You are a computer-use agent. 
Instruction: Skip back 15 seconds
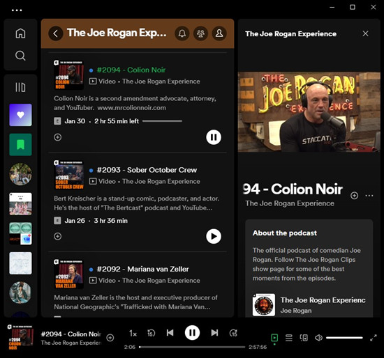click(x=151, y=333)
